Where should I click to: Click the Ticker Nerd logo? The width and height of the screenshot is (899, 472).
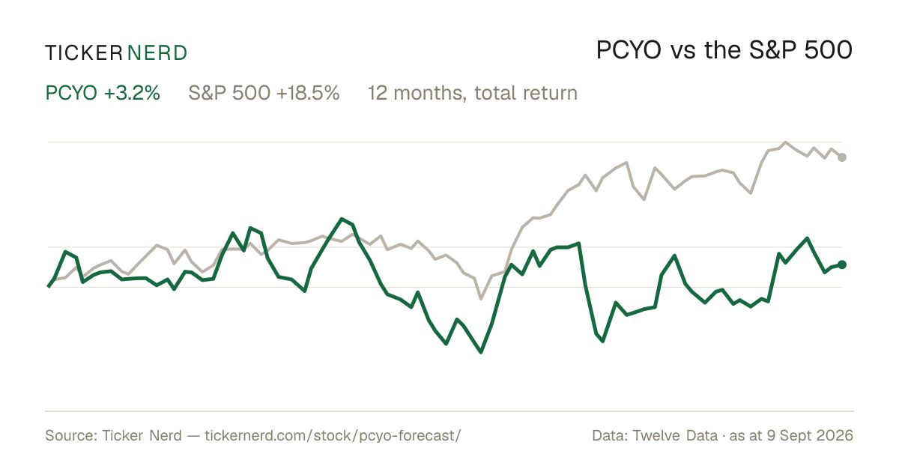point(116,52)
